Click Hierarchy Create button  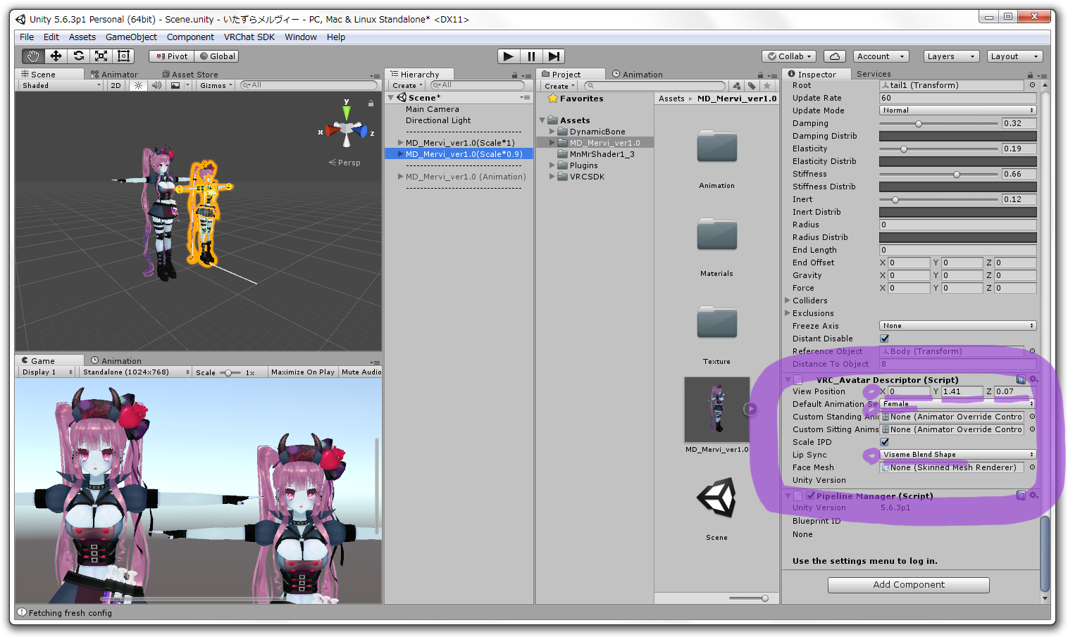(x=407, y=86)
